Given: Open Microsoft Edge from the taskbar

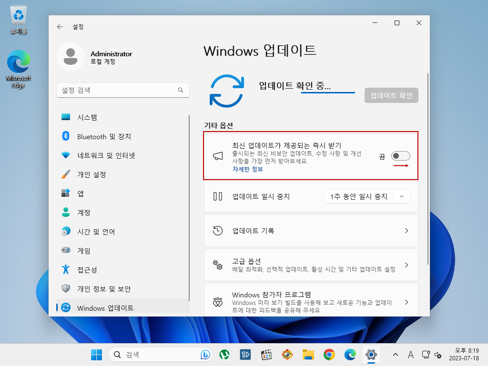Looking at the screenshot, I should (x=350, y=355).
